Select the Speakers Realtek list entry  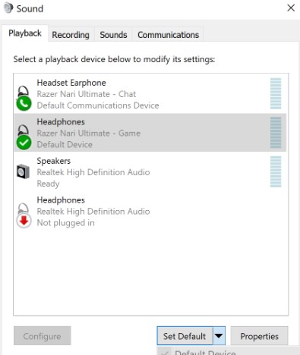150,172
